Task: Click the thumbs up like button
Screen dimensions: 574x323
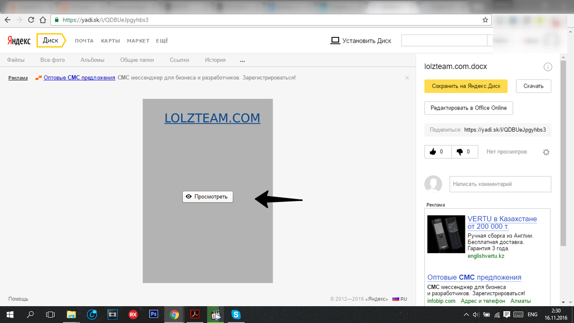Action: (x=438, y=152)
